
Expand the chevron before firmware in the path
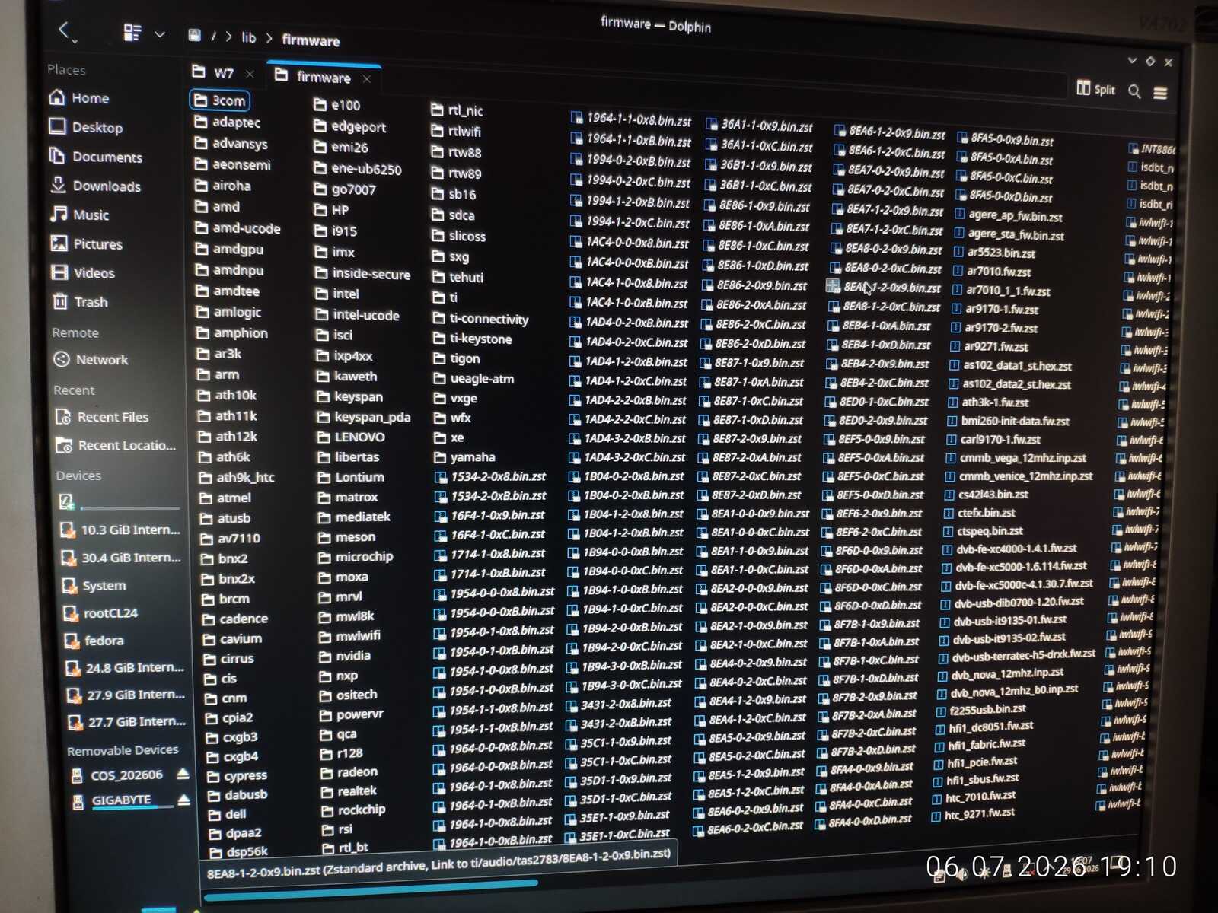[269, 37]
